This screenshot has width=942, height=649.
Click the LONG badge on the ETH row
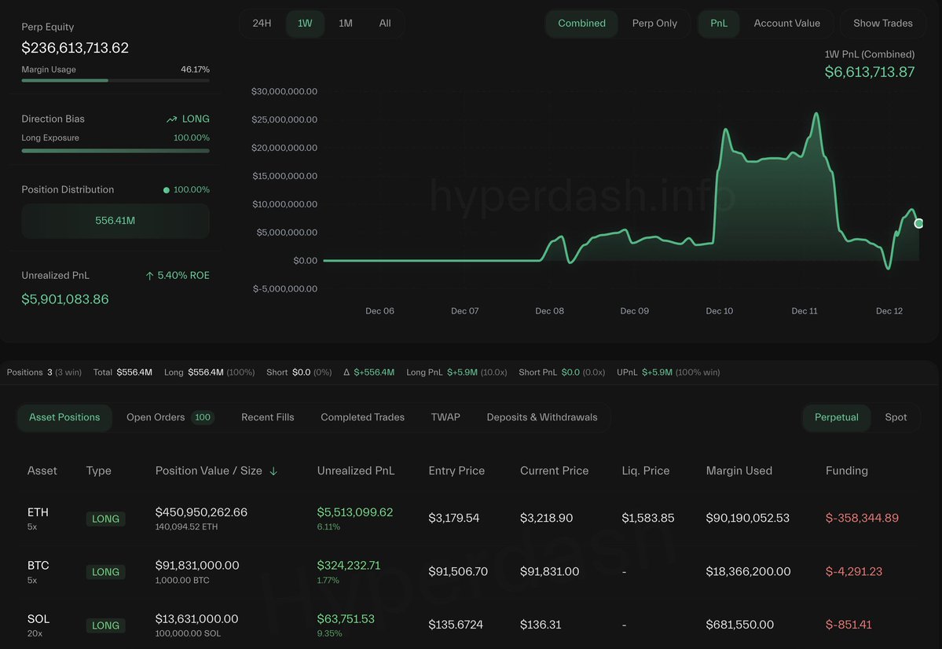click(105, 519)
